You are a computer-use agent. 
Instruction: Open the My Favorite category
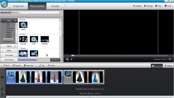tap(8, 41)
